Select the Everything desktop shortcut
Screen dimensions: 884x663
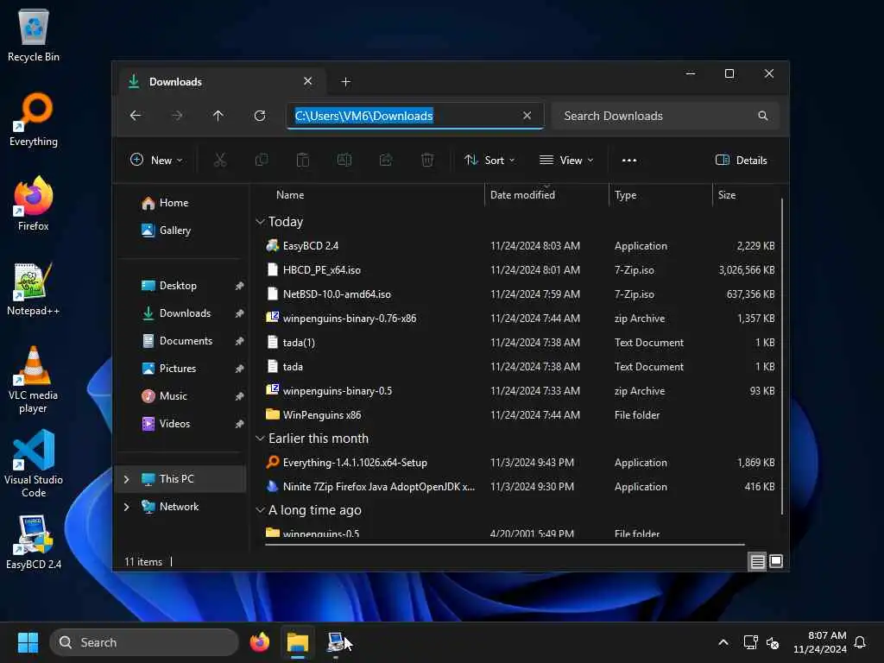click(34, 119)
